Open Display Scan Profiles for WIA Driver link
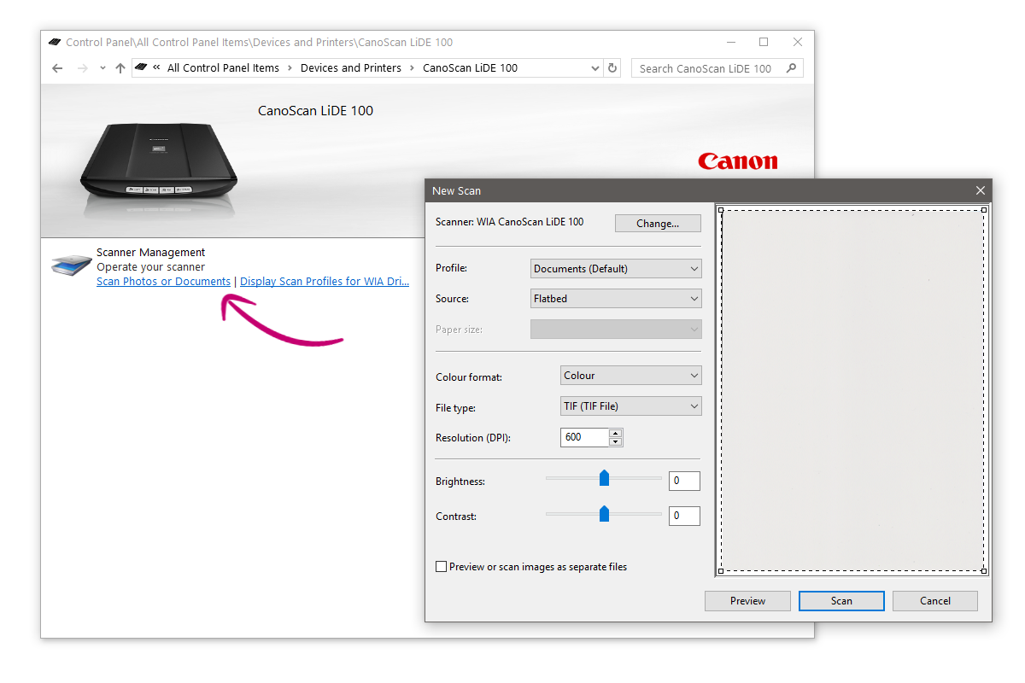 pos(325,282)
